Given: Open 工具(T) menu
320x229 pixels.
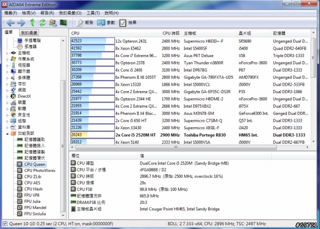Looking at the screenshot, I should coord(93,13).
